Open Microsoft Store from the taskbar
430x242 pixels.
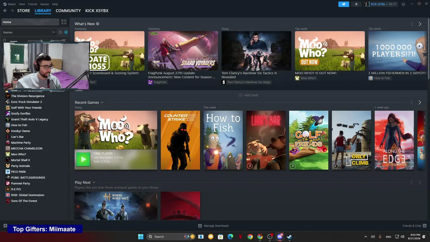tap(220, 237)
